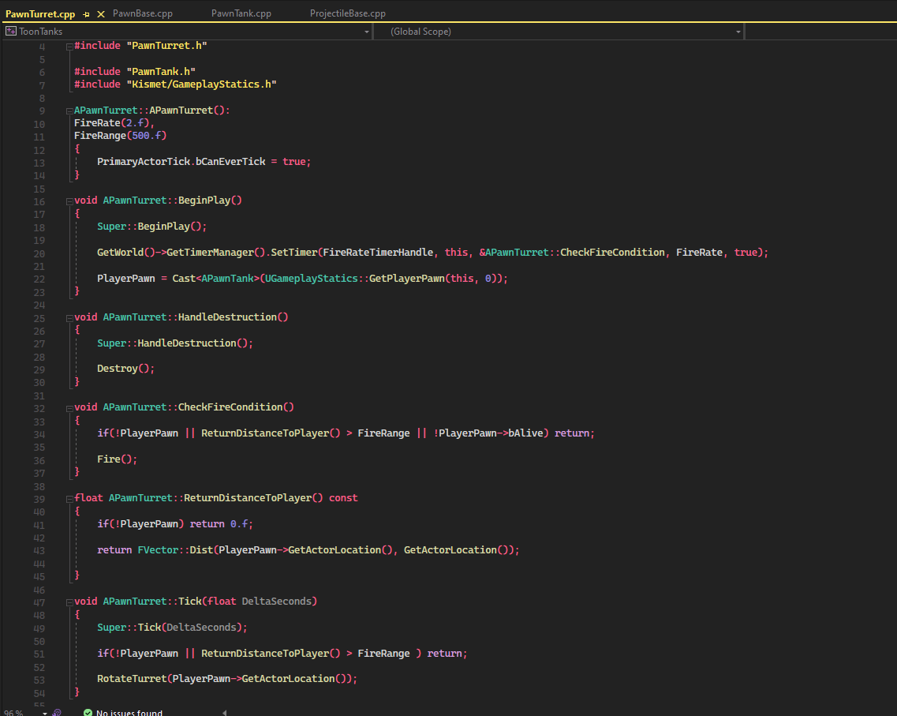
Task: Open the Global Scope dropdown
Action: [738, 32]
